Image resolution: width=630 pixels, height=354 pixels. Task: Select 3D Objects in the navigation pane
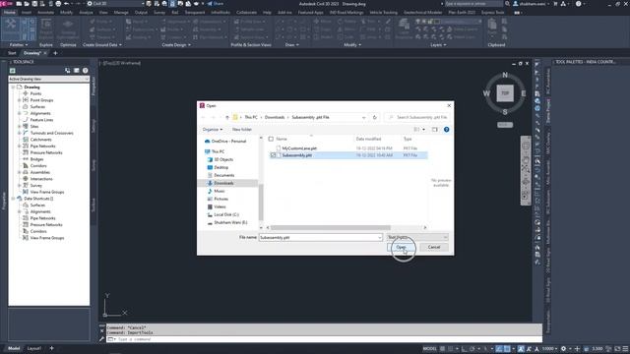(220, 159)
